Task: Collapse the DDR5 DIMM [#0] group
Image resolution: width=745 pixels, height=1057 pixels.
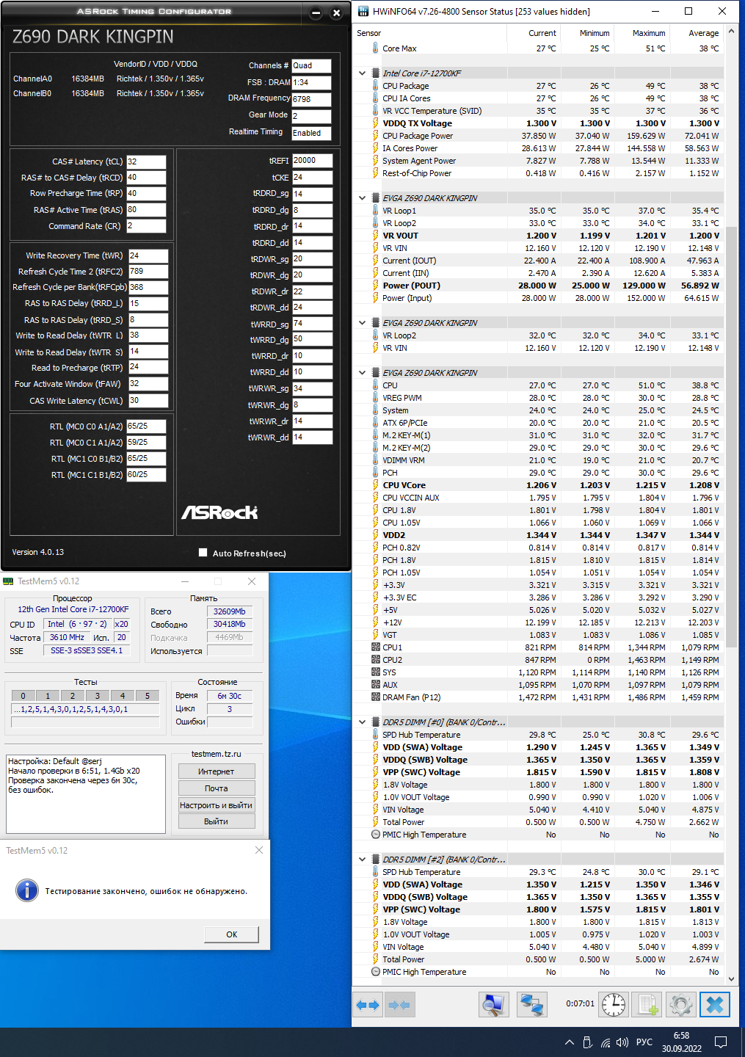Action: tap(362, 722)
